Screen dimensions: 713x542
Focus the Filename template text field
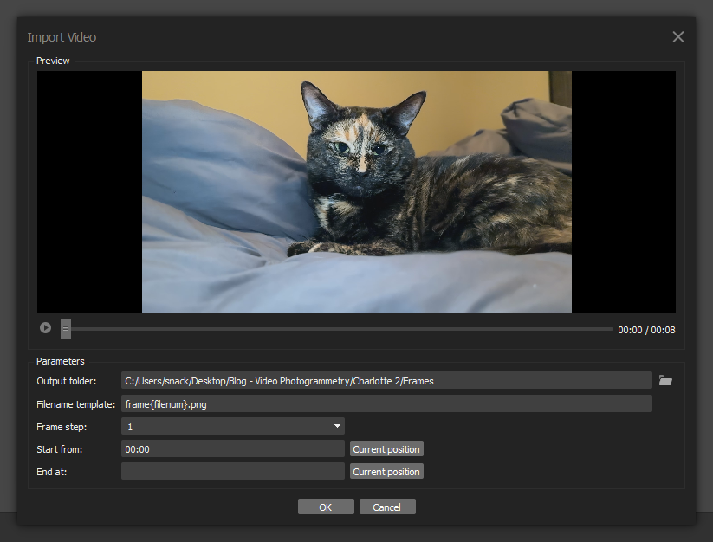[x=386, y=403]
